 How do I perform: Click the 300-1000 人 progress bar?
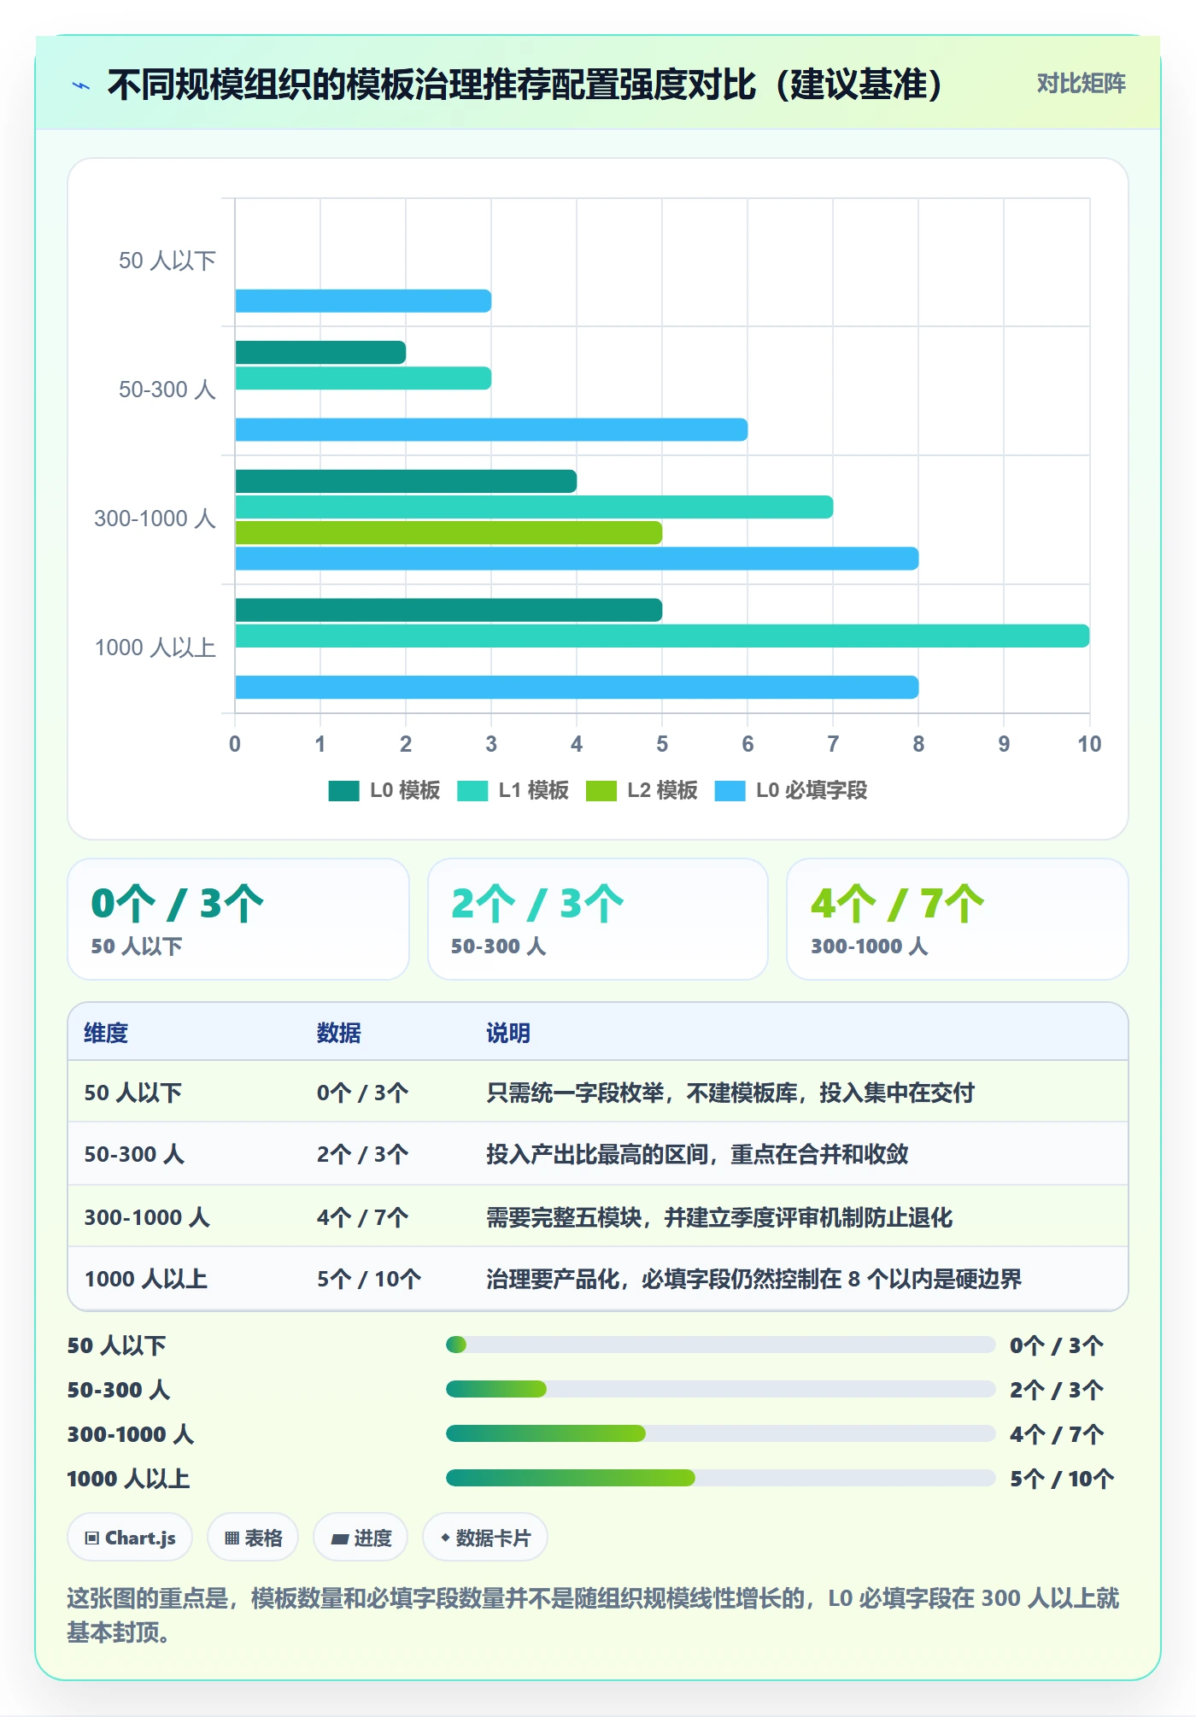coord(720,1433)
